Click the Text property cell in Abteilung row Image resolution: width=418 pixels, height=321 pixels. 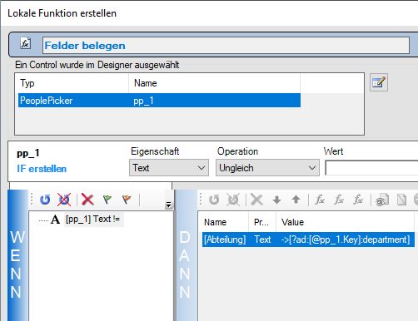click(262, 240)
